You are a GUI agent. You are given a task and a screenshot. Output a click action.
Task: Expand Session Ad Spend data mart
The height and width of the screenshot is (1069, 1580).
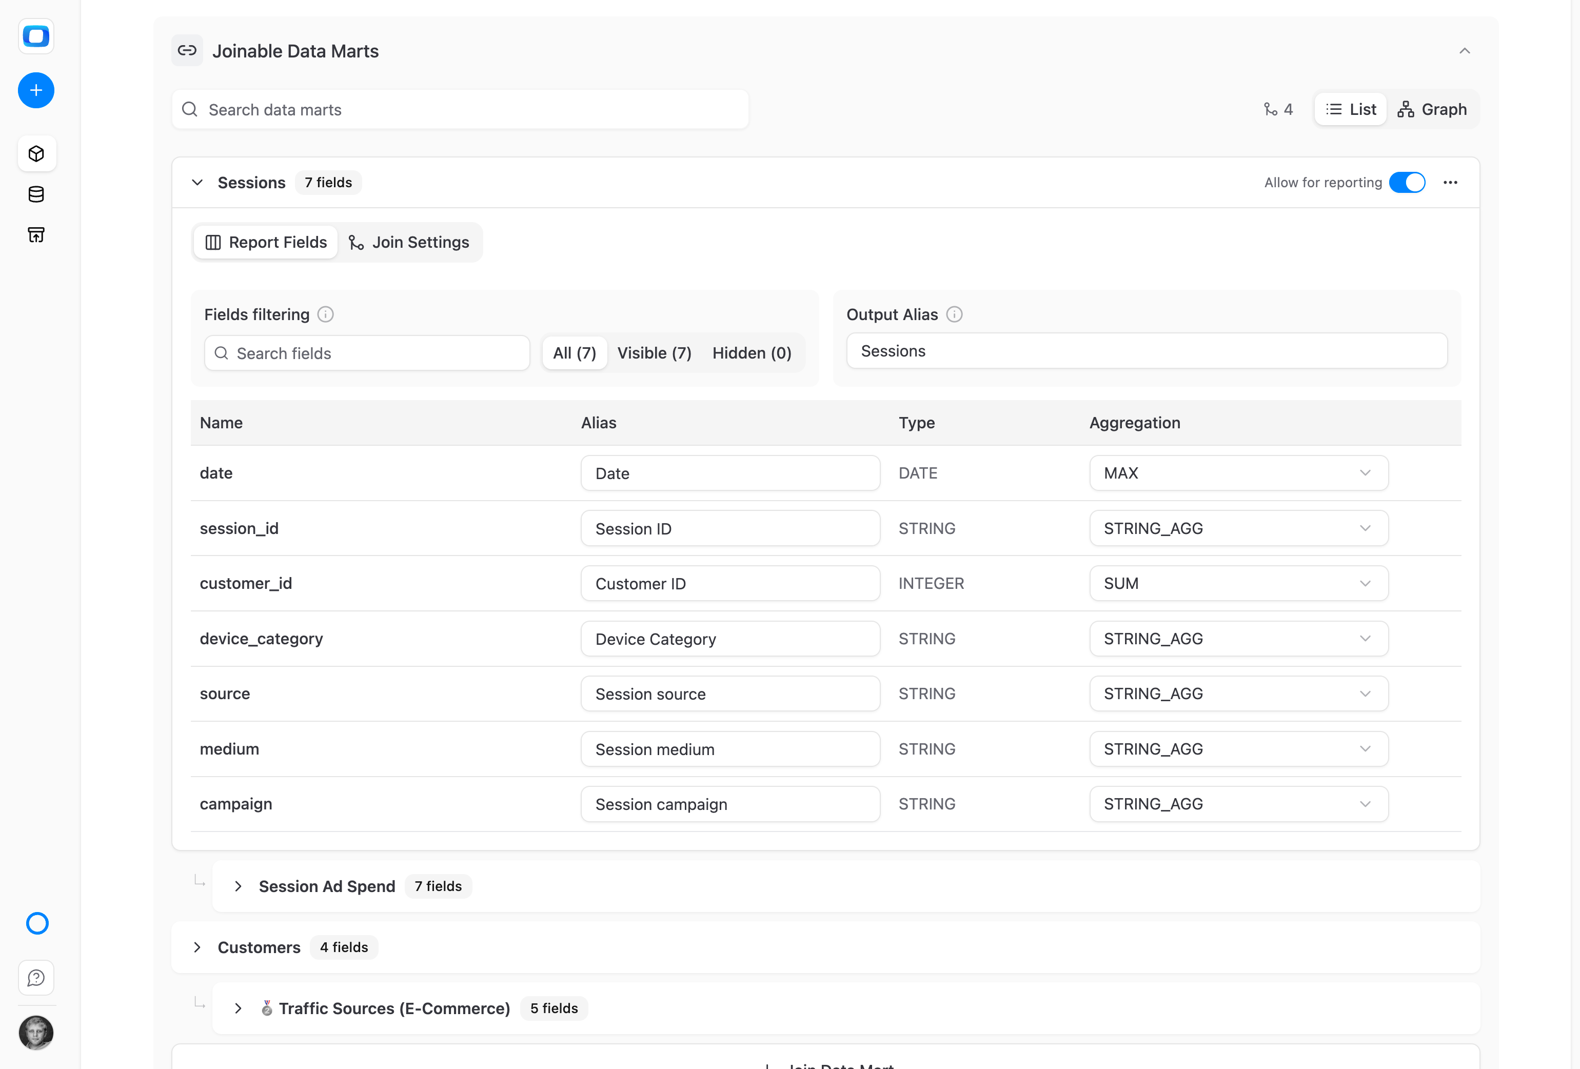(238, 887)
